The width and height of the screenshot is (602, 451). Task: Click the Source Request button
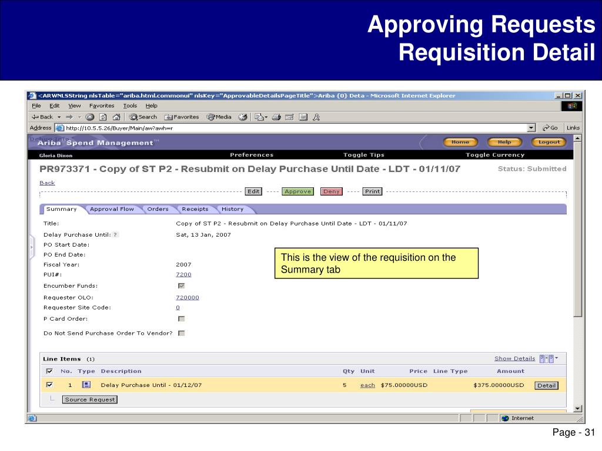pos(90,399)
